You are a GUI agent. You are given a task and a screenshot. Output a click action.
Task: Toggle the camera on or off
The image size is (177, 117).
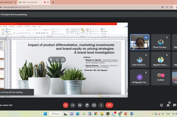coord(73,105)
